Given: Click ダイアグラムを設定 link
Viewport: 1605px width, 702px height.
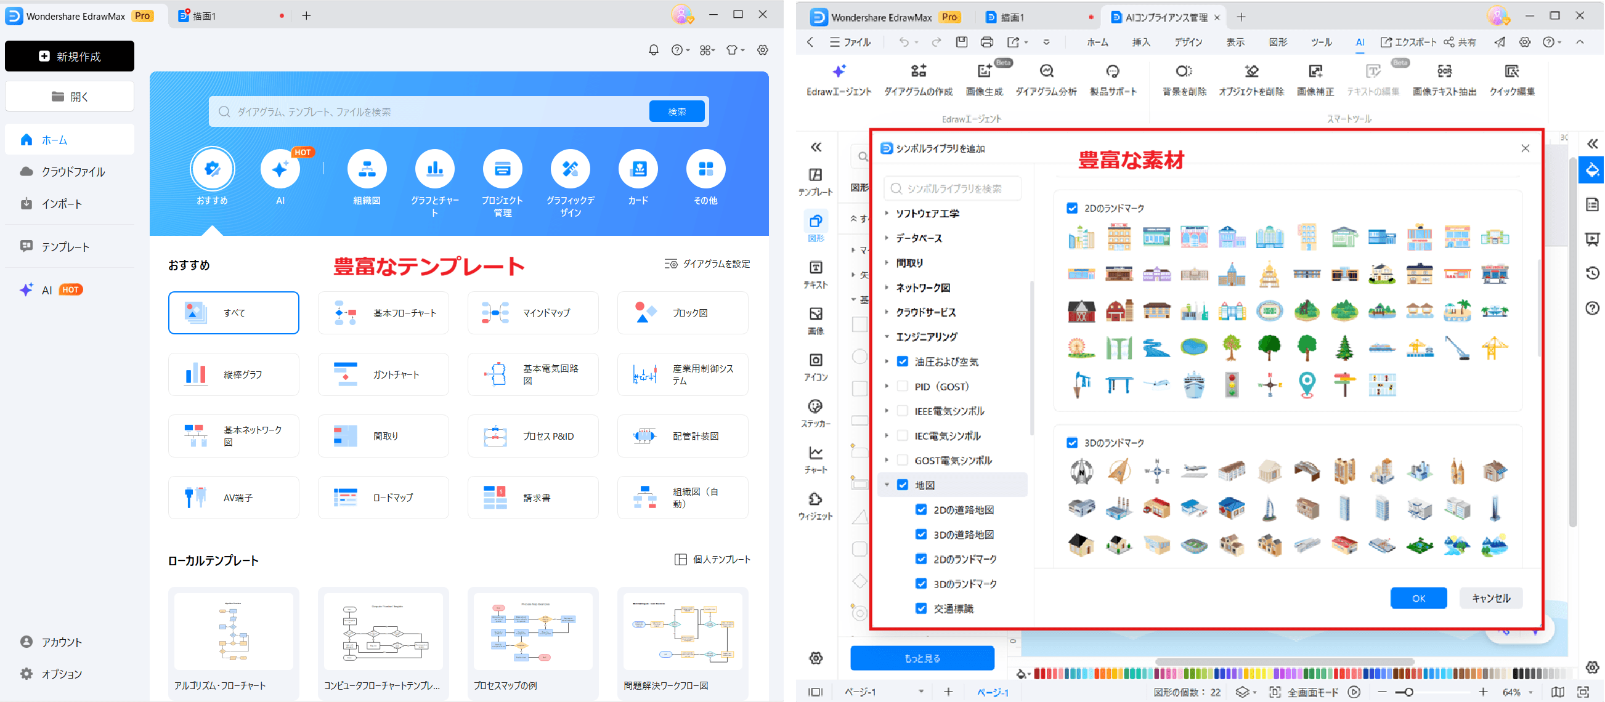Looking at the screenshot, I should point(708,264).
